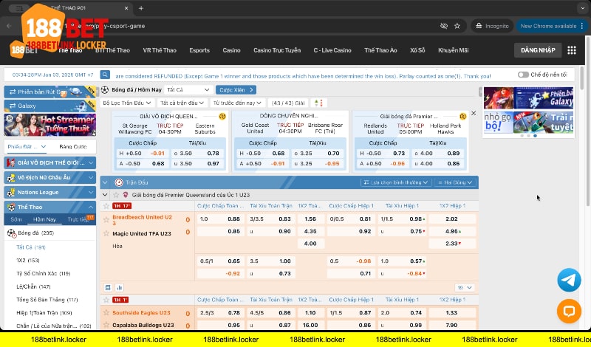591x347 pixels.
Task: Open the Lẻ/Chẵn (147) sidebar link
Action: click(x=33, y=286)
